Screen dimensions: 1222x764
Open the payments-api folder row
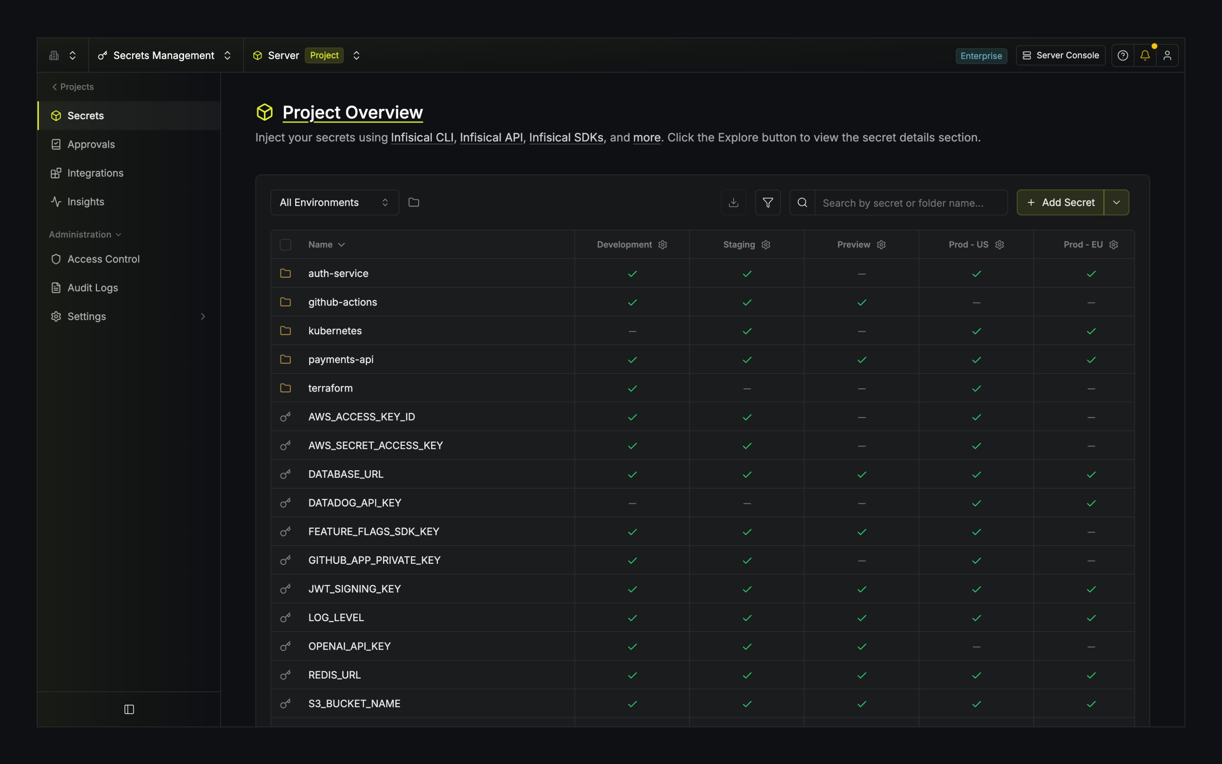coord(702,359)
